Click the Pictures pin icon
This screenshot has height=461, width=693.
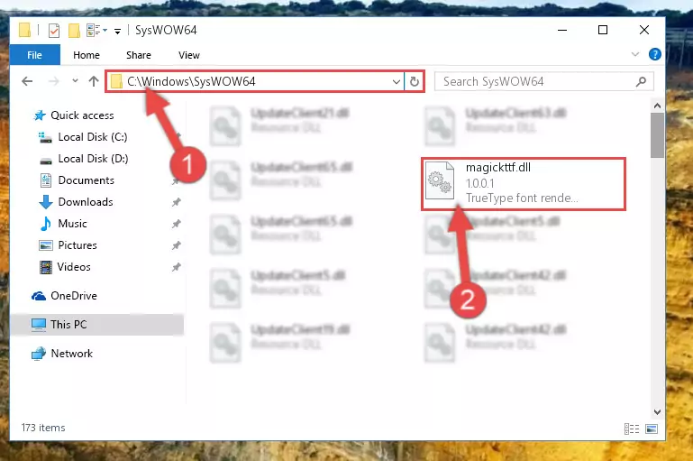pyautogui.click(x=177, y=245)
